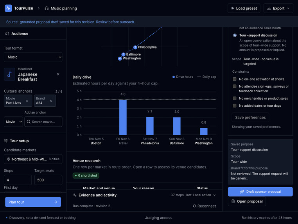Click the arrow icon on Plan tour
Screen dimensions: 298x224
[55, 202]
